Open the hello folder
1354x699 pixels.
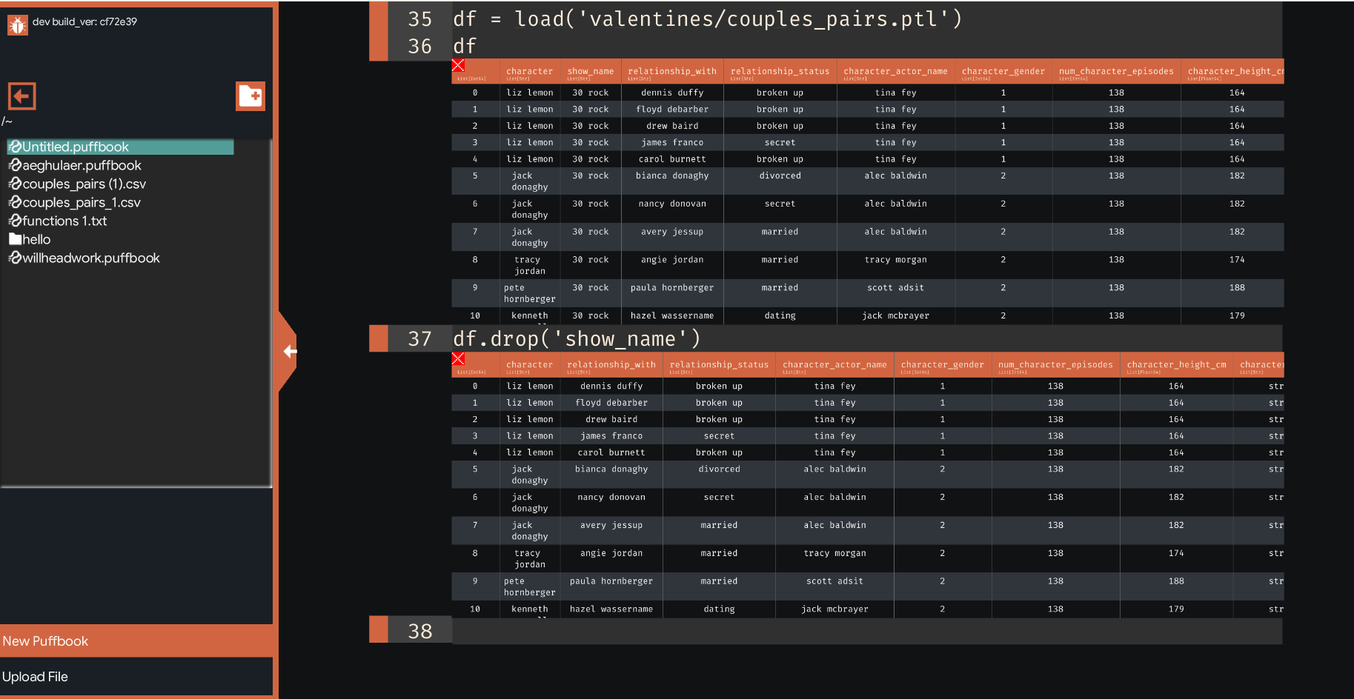36,239
